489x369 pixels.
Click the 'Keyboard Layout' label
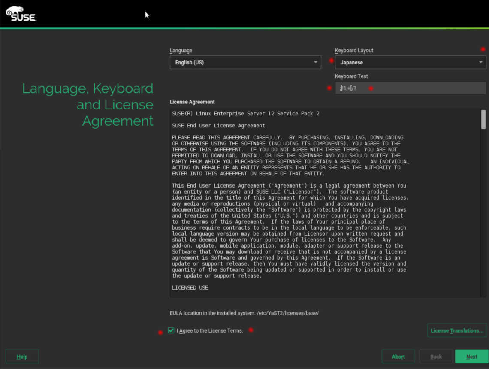pyautogui.click(x=354, y=50)
